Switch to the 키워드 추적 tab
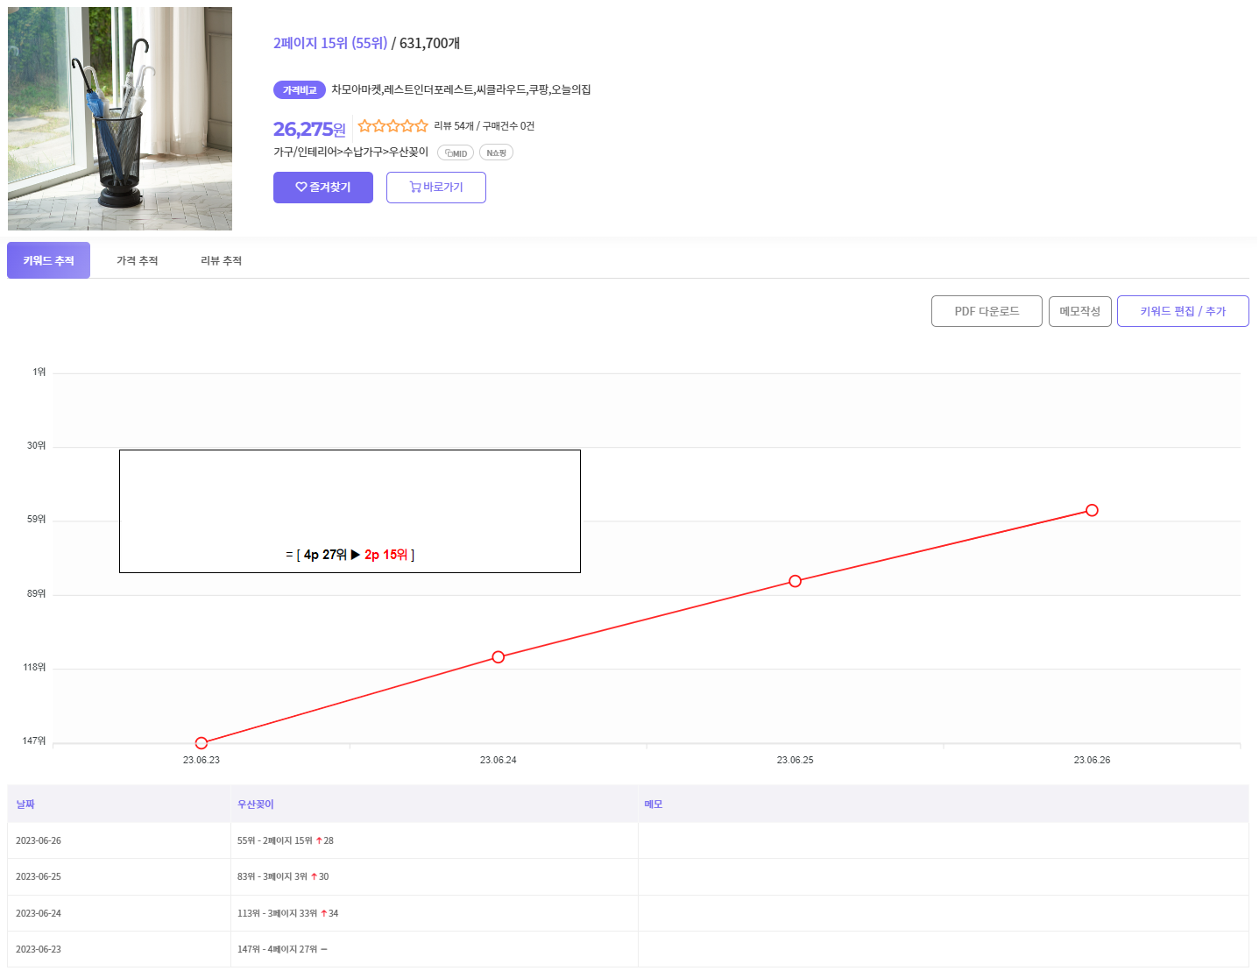Viewport: 1259px width, 978px height. pyautogui.click(x=49, y=261)
